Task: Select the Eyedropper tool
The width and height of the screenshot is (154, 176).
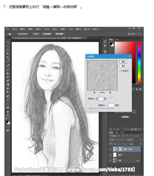Action: pyautogui.click(x=8, y=61)
